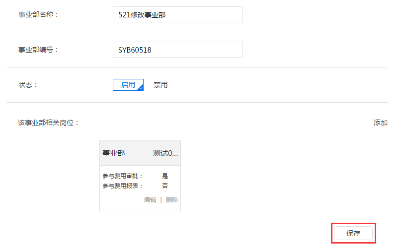Click the 事业部编号 field with SYB60518
The width and height of the screenshot is (403, 250).
click(x=177, y=50)
